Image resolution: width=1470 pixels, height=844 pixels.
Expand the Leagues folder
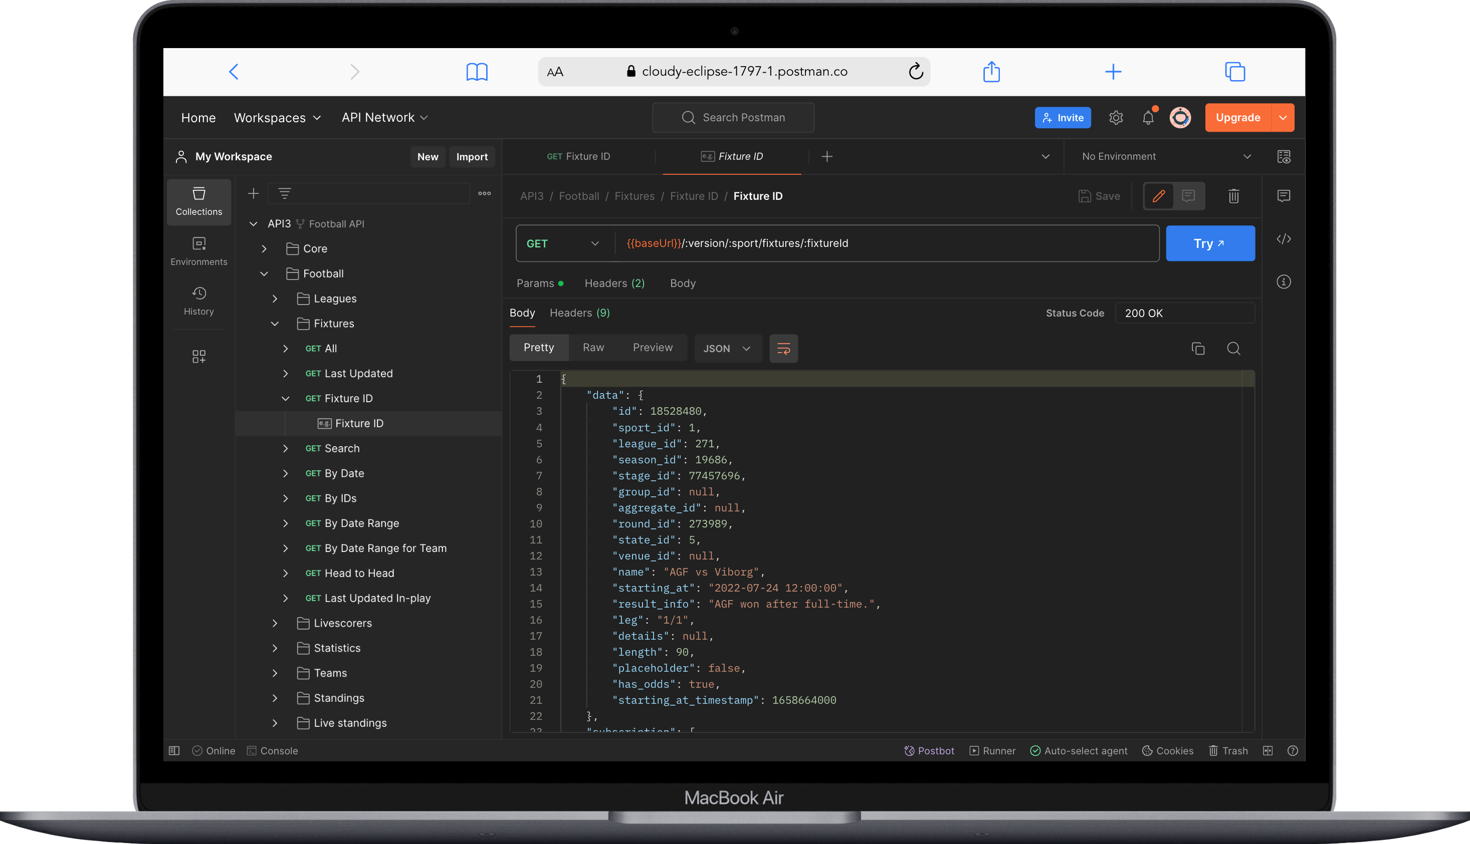(275, 299)
